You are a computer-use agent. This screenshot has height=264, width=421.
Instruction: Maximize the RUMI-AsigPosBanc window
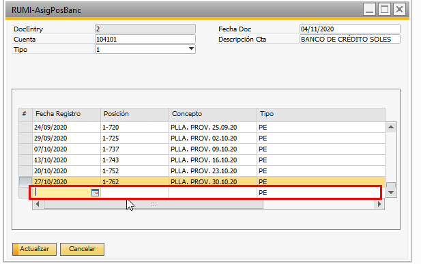[384, 10]
